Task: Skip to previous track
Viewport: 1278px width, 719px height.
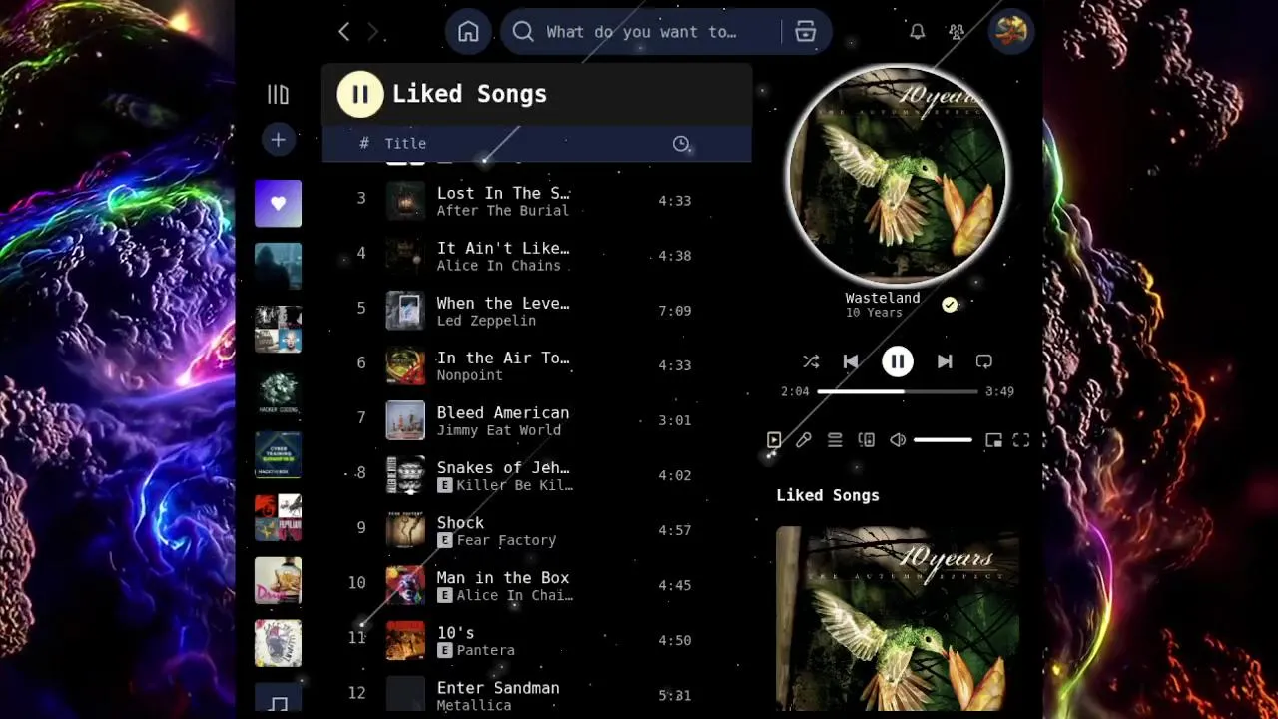Action: click(x=850, y=361)
